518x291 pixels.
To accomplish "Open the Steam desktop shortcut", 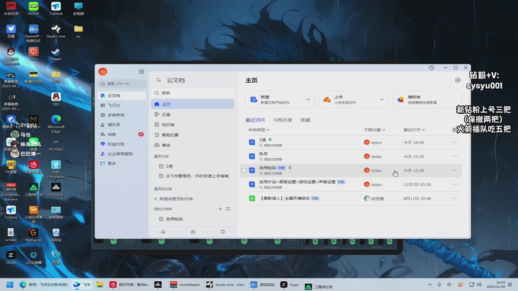I will [x=56, y=54].
